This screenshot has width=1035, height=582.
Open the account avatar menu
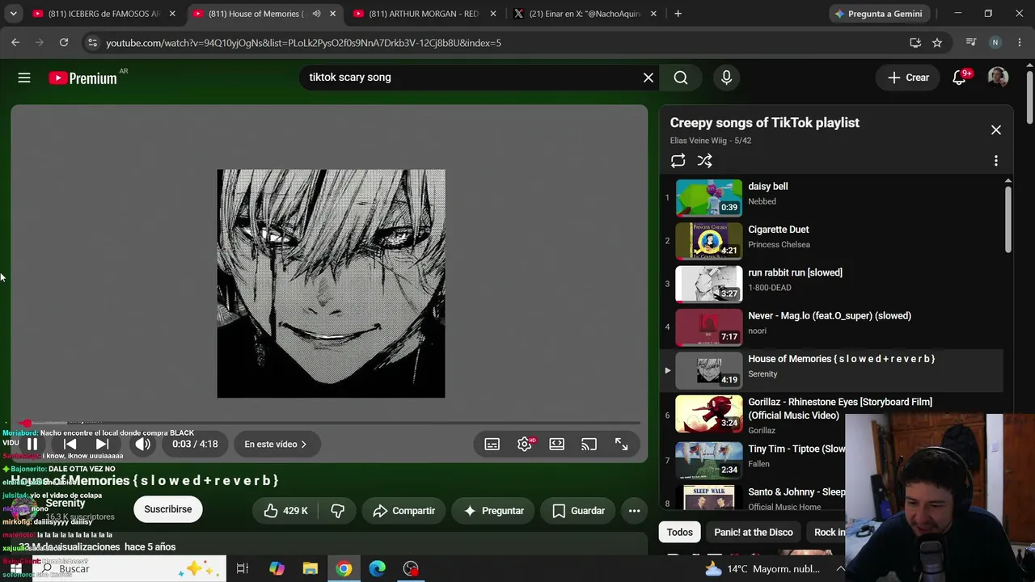pos(998,78)
